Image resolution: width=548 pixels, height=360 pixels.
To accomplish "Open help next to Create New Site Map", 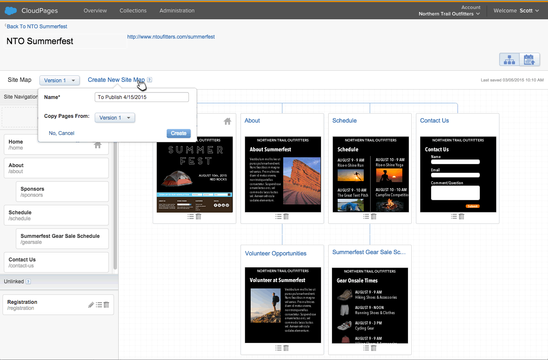I will click(x=149, y=80).
